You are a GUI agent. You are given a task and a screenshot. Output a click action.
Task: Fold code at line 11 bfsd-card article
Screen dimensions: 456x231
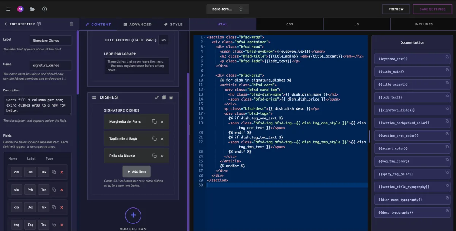point(204,85)
